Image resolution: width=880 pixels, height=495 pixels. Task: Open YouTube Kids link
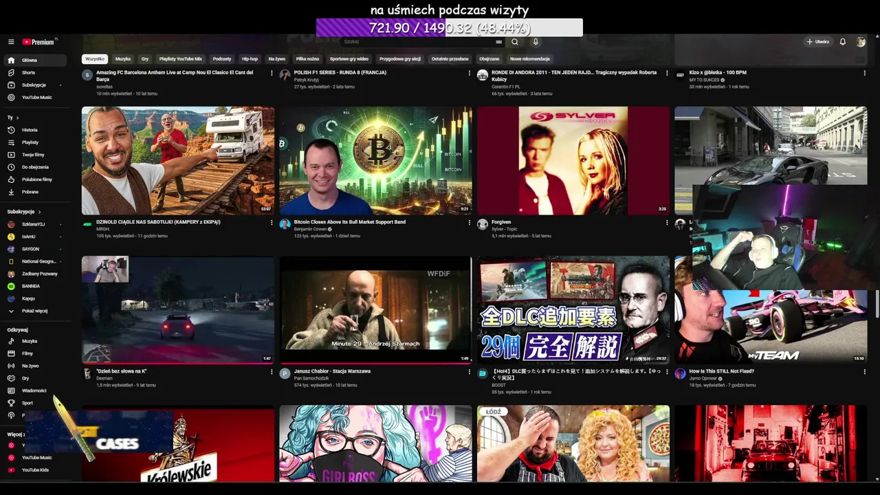[35, 470]
